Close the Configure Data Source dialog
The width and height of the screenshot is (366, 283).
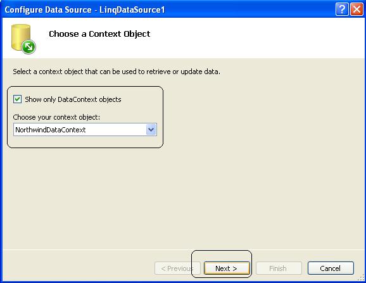pyautogui.click(x=357, y=9)
